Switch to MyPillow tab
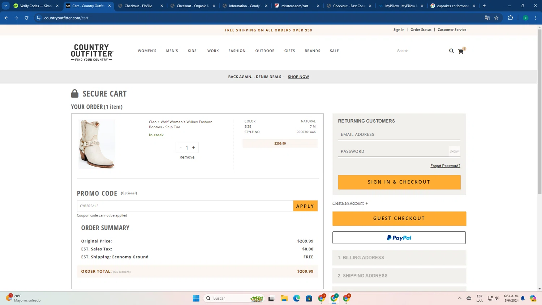Image resolution: width=542 pixels, height=305 pixels. (401, 6)
